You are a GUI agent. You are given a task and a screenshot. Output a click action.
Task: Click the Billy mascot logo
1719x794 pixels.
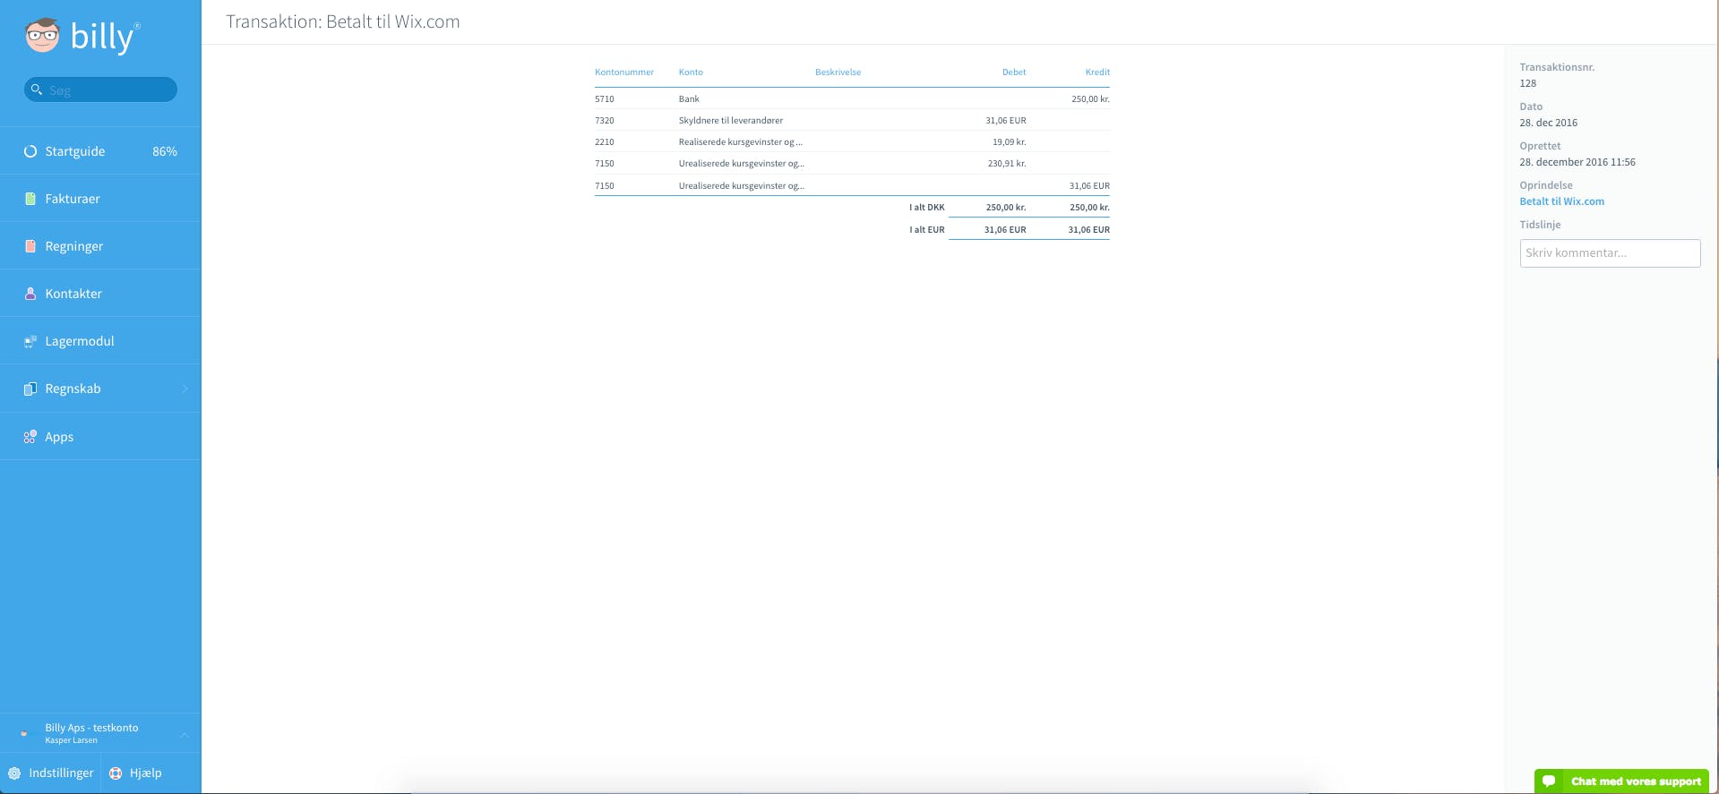pos(42,36)
